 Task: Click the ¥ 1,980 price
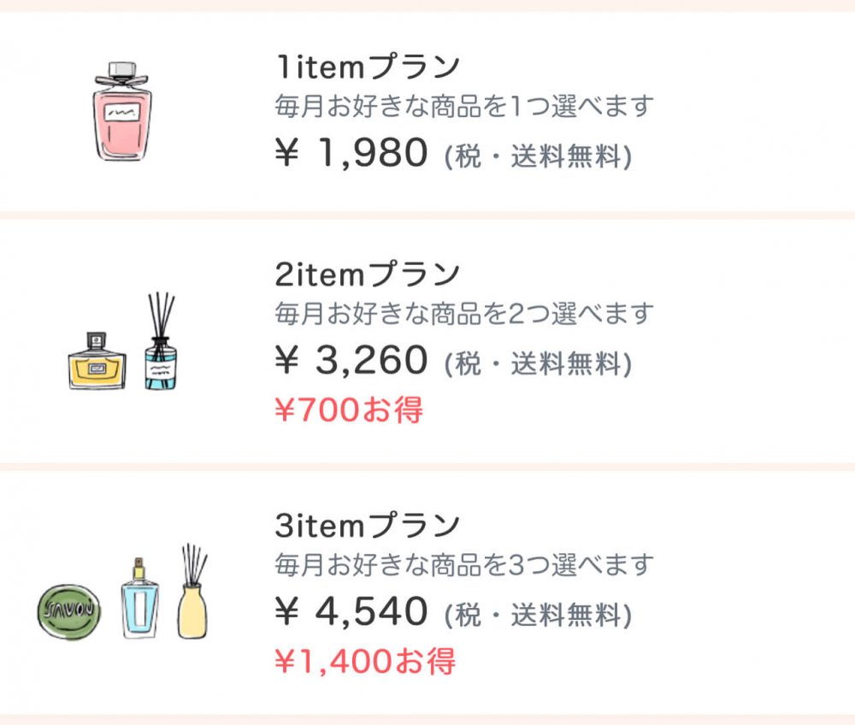351,154
